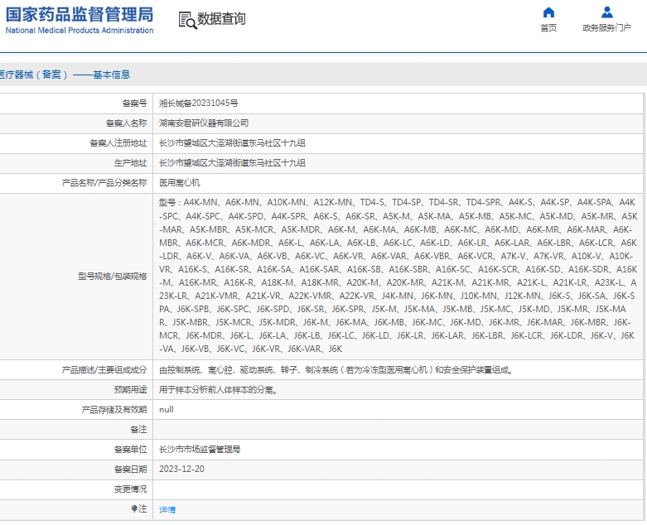Click the 变更情况 field label
Viewport: 647px width, 525px height.
(130, 489)
